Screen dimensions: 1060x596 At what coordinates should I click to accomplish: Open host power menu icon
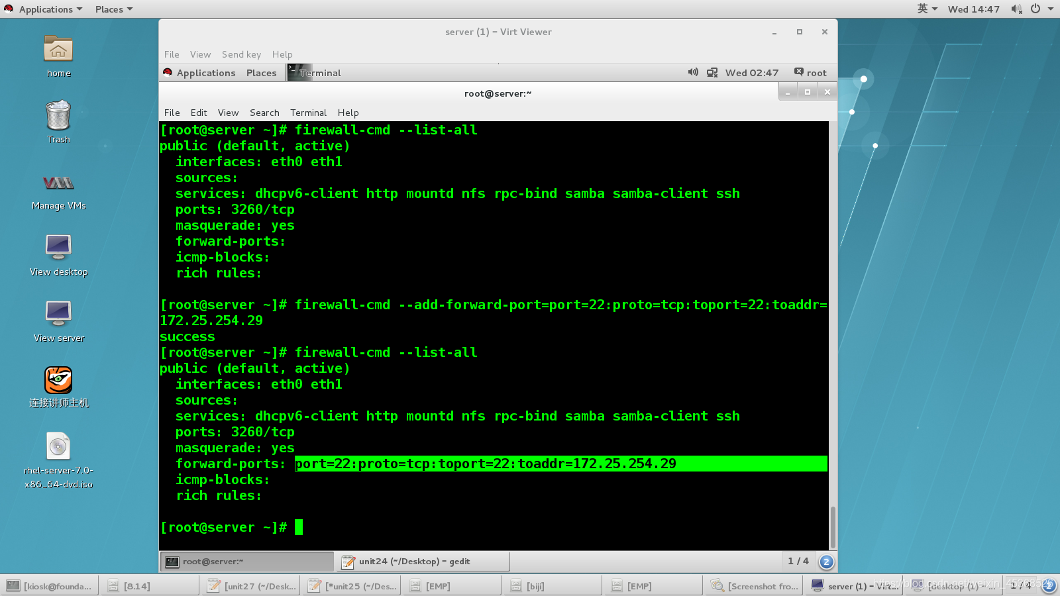[1035, 9]
